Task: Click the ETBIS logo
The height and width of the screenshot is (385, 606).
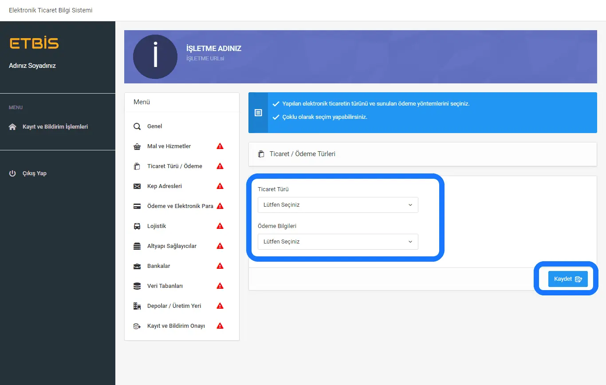Action: coord(34,43)
